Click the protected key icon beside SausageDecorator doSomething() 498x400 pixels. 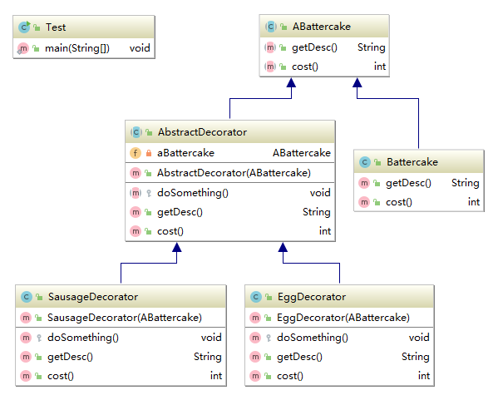tap(39, 338)
